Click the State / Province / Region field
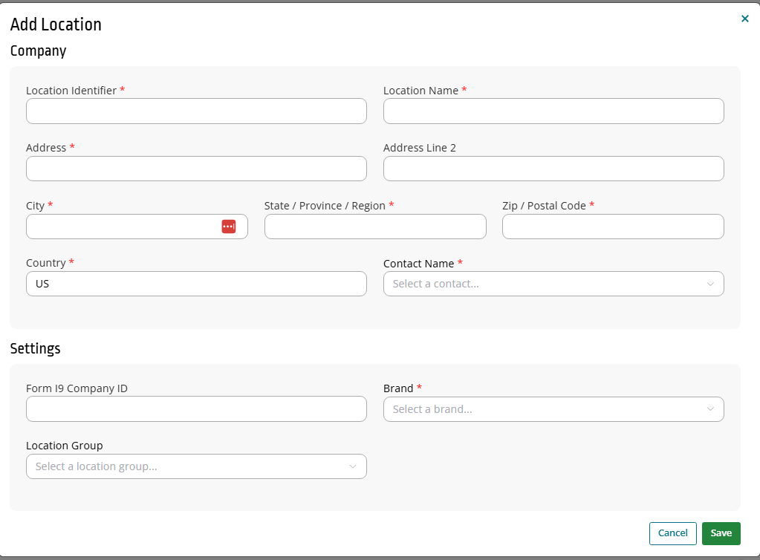Screen dimensions: 760x560 pos(375,226)
